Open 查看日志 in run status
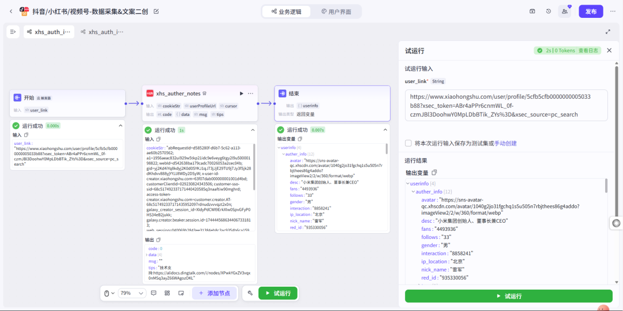623x311 pixels. 589,50
